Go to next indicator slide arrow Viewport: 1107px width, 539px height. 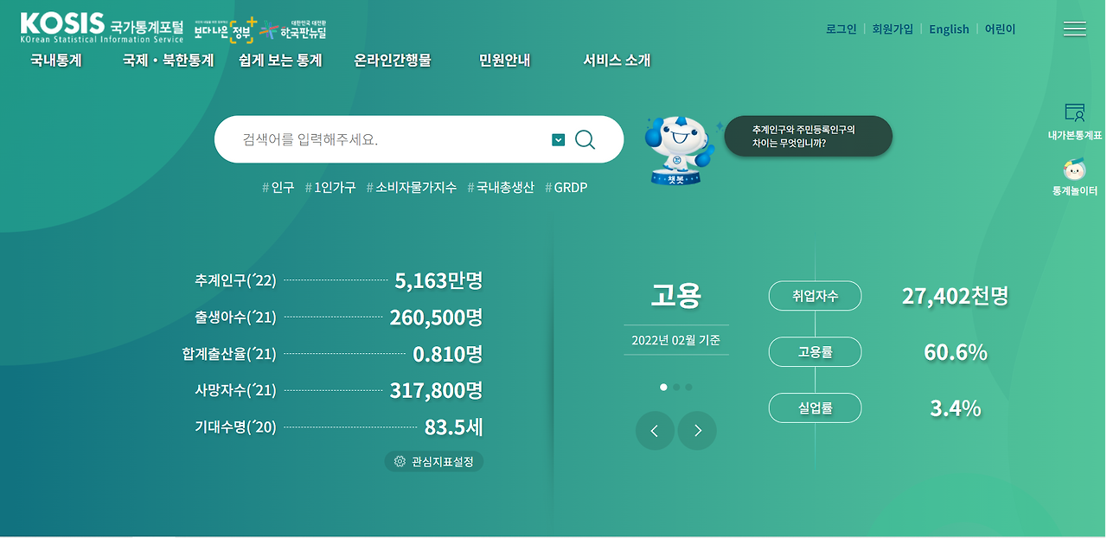pyautogui.click(x=697, y=431)
